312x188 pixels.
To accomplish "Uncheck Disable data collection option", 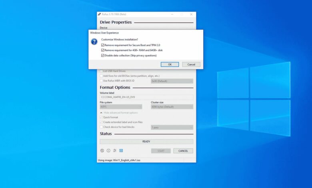I will point(103,56).
